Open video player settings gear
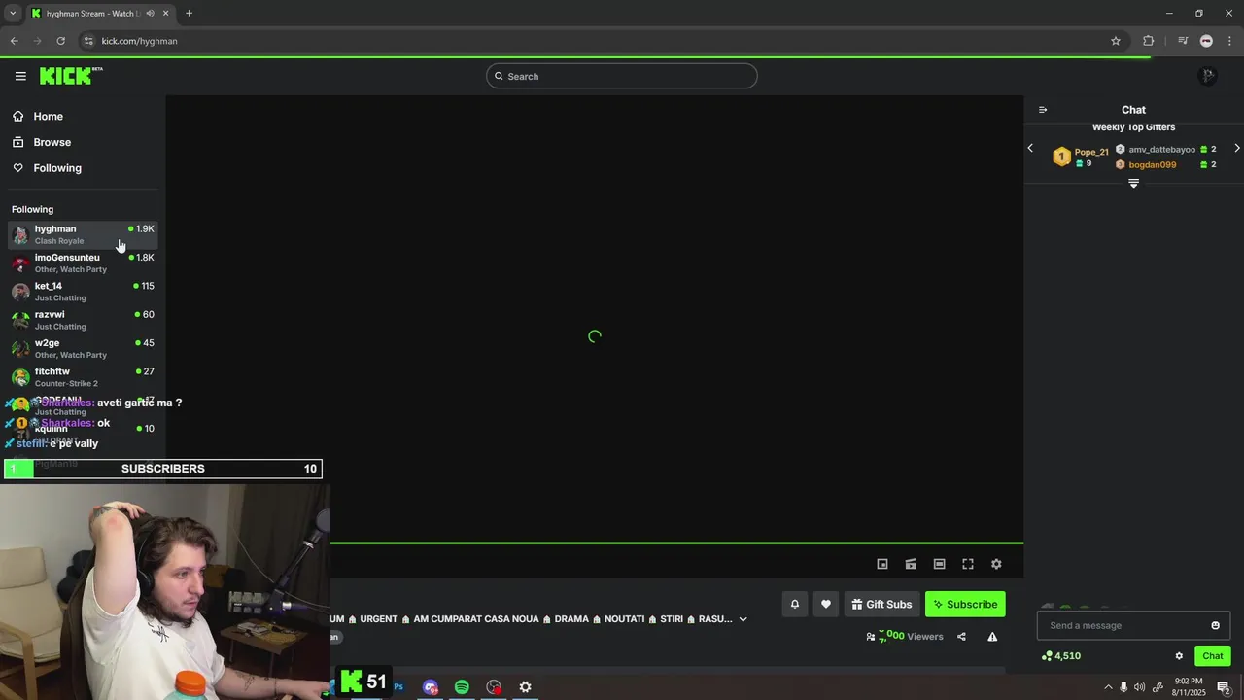Screen dimensions: 1244x700 click(996, 564)
